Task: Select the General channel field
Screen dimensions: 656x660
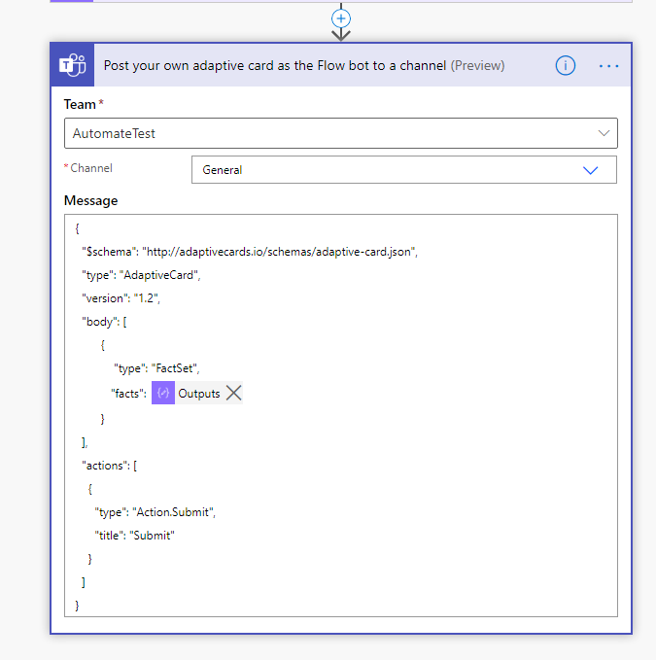Action: coord(404,170)
